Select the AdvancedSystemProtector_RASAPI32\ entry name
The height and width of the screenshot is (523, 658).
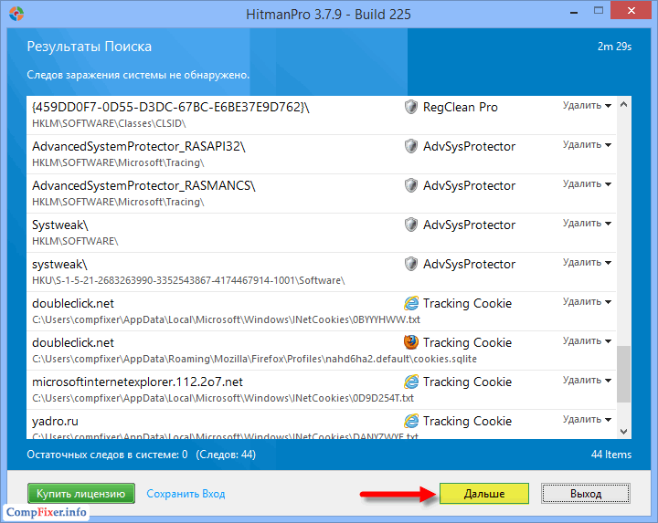[139, 146]
